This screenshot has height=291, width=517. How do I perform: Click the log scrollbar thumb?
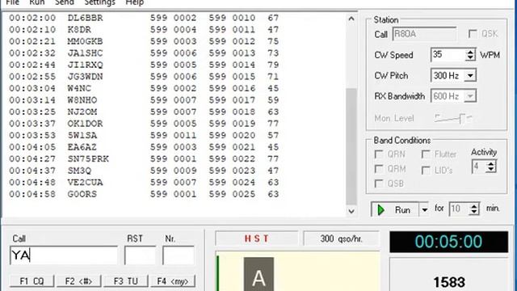pos(351,146)
